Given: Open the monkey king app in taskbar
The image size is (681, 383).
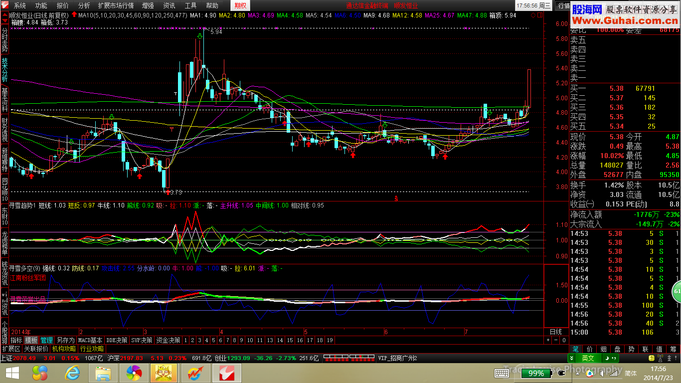Looking at the screenshot, I should (x=165, y=373).
